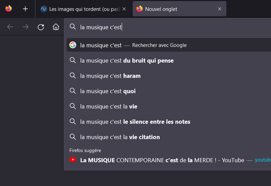Open the YouTube "MUSIQUE CONTEMPORAINE" suggested link
Image resolution: width=271 pixels, height=186 pixels.
(x=162, y=160)
